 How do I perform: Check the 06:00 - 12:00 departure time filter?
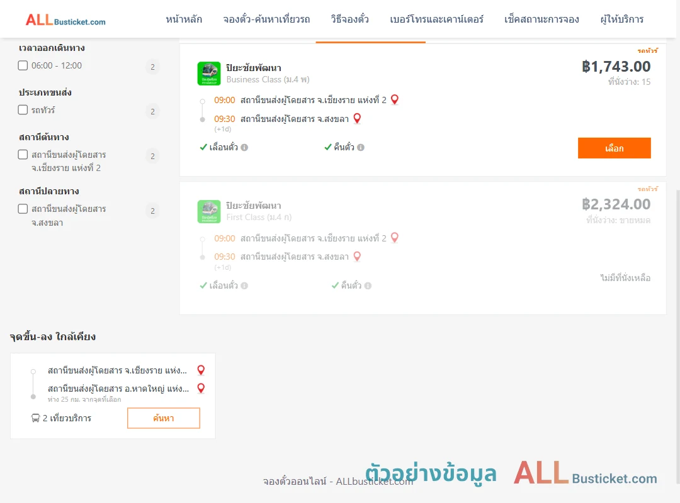(23, 65)
